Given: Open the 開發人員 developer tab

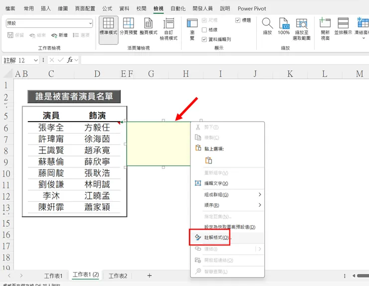Looking at the screenshot, I should click(x=202, y=8).
